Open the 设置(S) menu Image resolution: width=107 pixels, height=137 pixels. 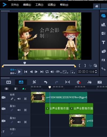point(52,5)
